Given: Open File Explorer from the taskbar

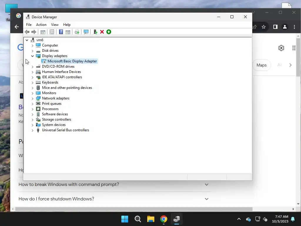Looking at the screenshot, I should pos(151,219).
